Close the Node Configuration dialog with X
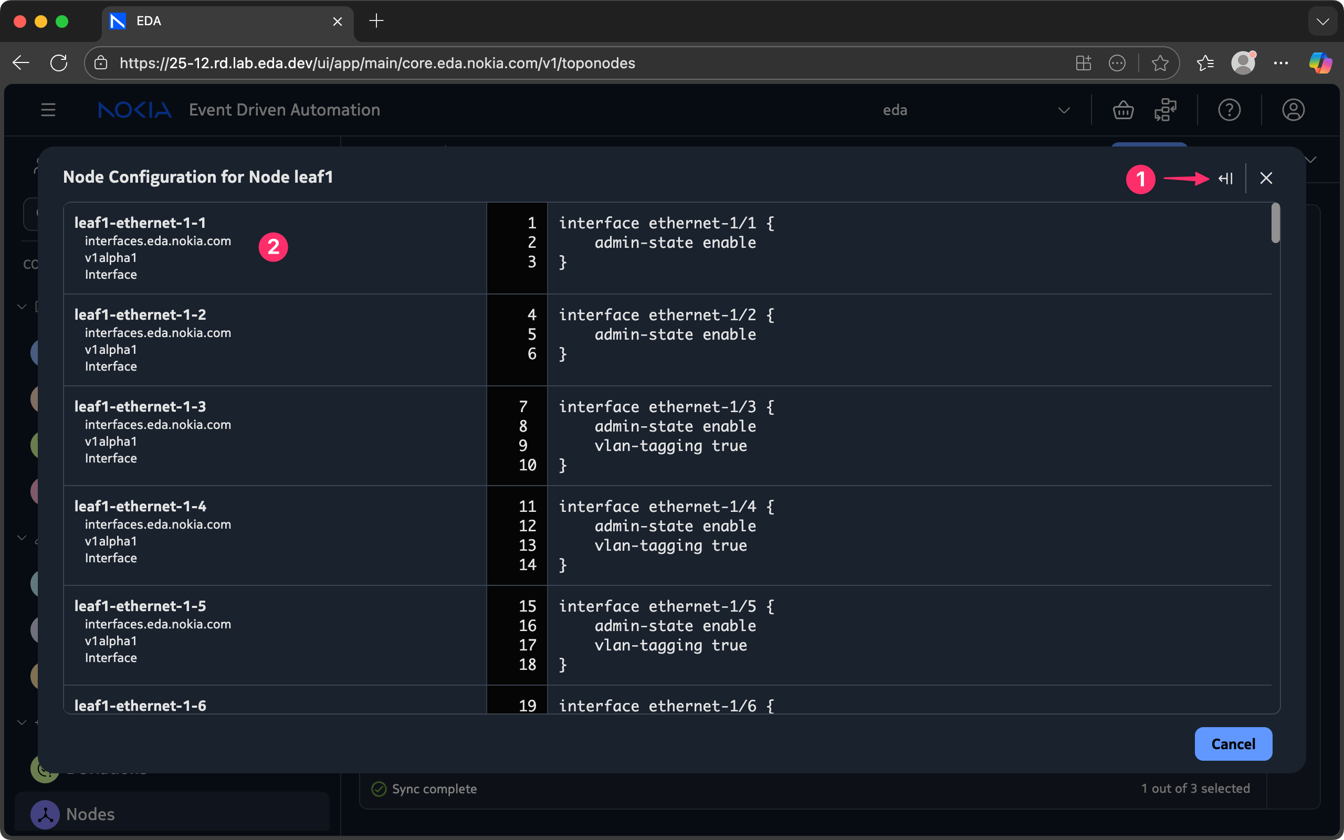 pyautogui.click(x=1266, y=178)
